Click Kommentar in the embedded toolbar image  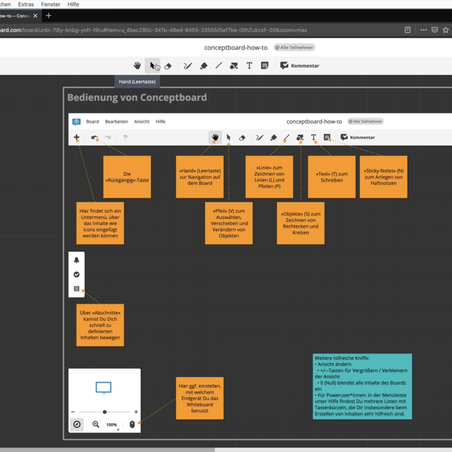coord(358,137)
